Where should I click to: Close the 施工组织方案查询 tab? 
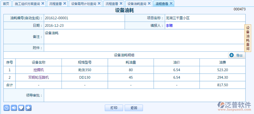click(x=43, y=3)
